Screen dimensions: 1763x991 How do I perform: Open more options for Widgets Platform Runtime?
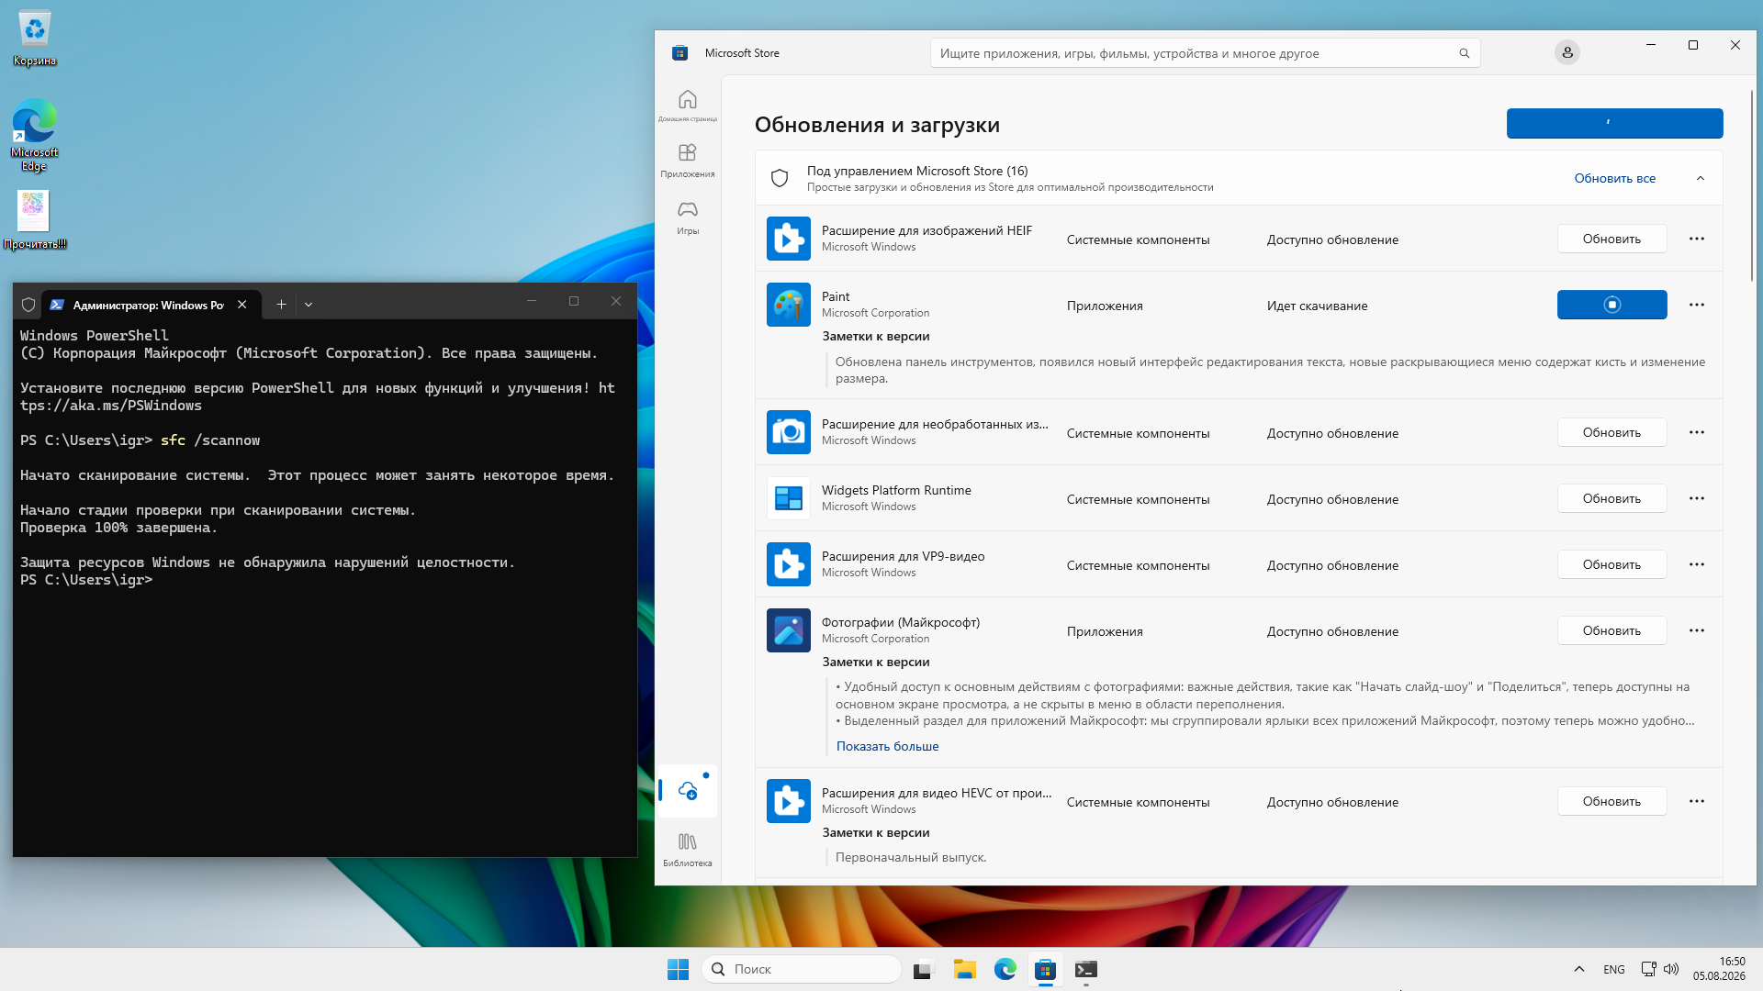pyautogui.click(x=1697, y=498)
